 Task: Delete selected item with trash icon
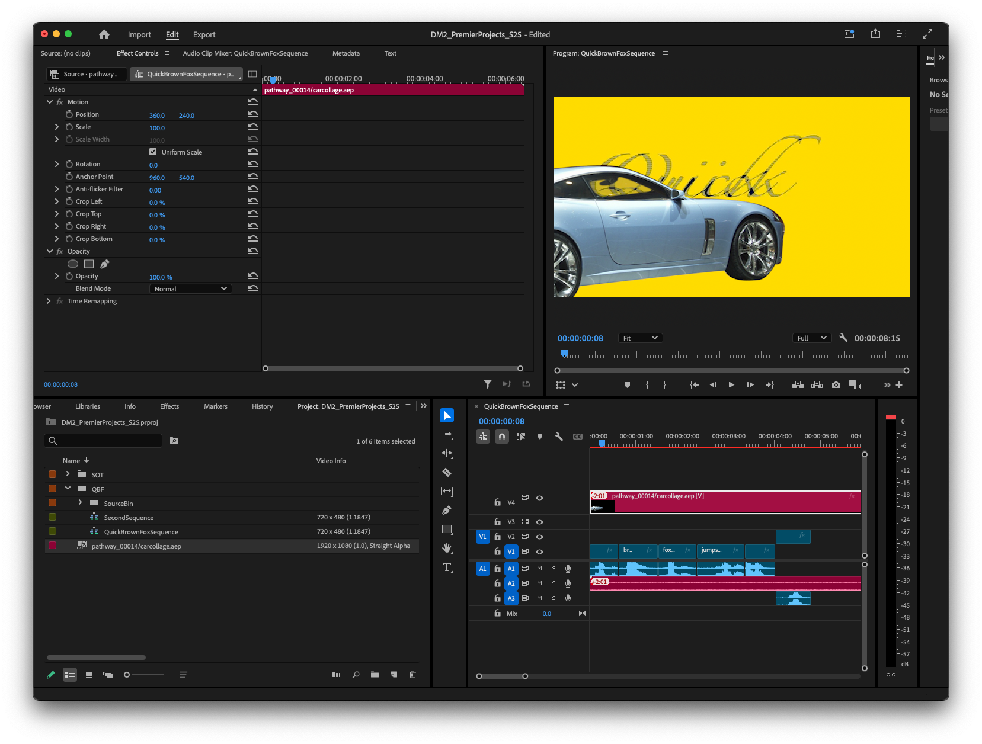(413, 675)
